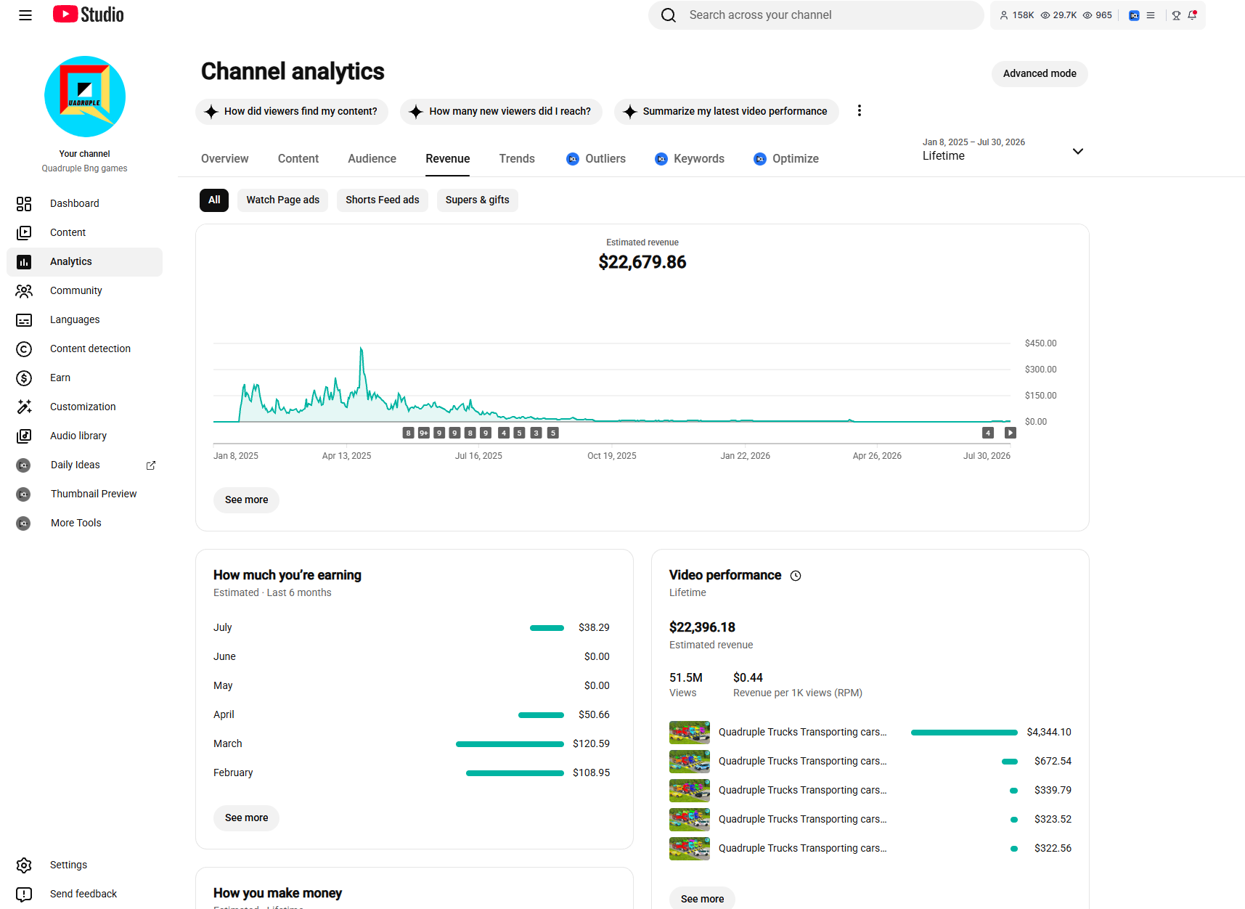
Task: Click the 158K subscribers stat
Action: (1016, 15)
